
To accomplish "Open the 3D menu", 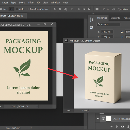I will click(x=38, y=3).
